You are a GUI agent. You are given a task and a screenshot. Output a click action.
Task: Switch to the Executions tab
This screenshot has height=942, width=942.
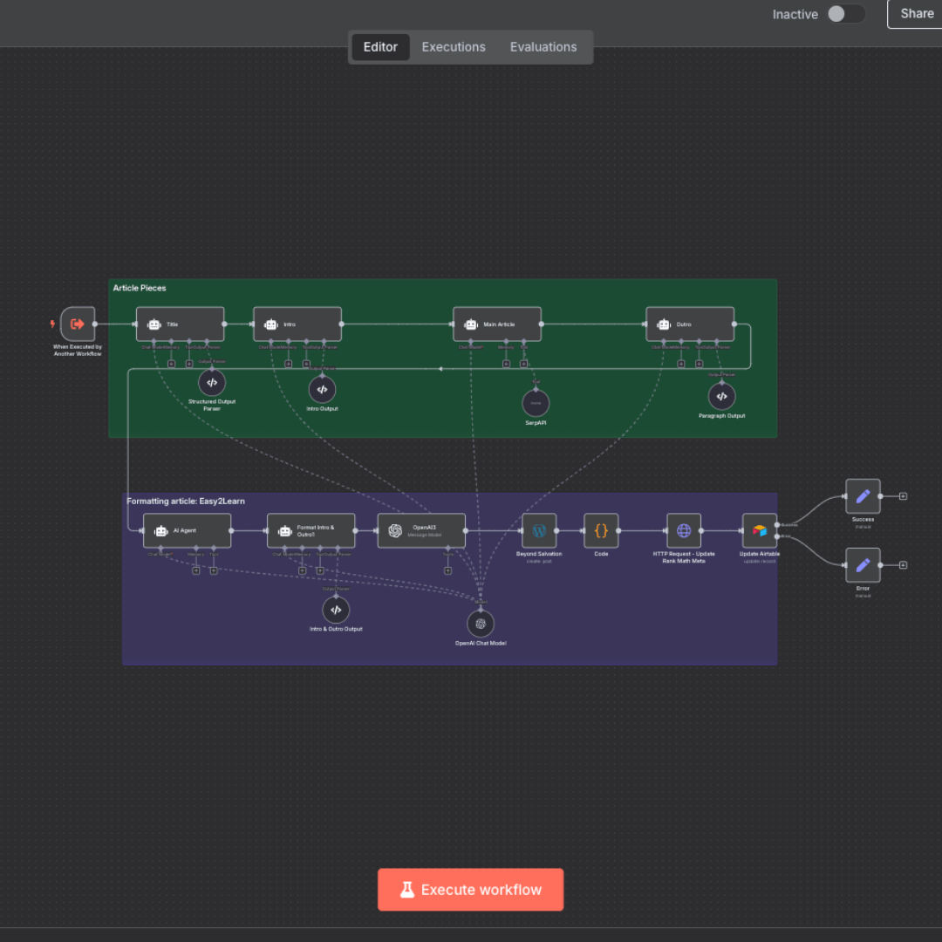click(x=454, y=47)
